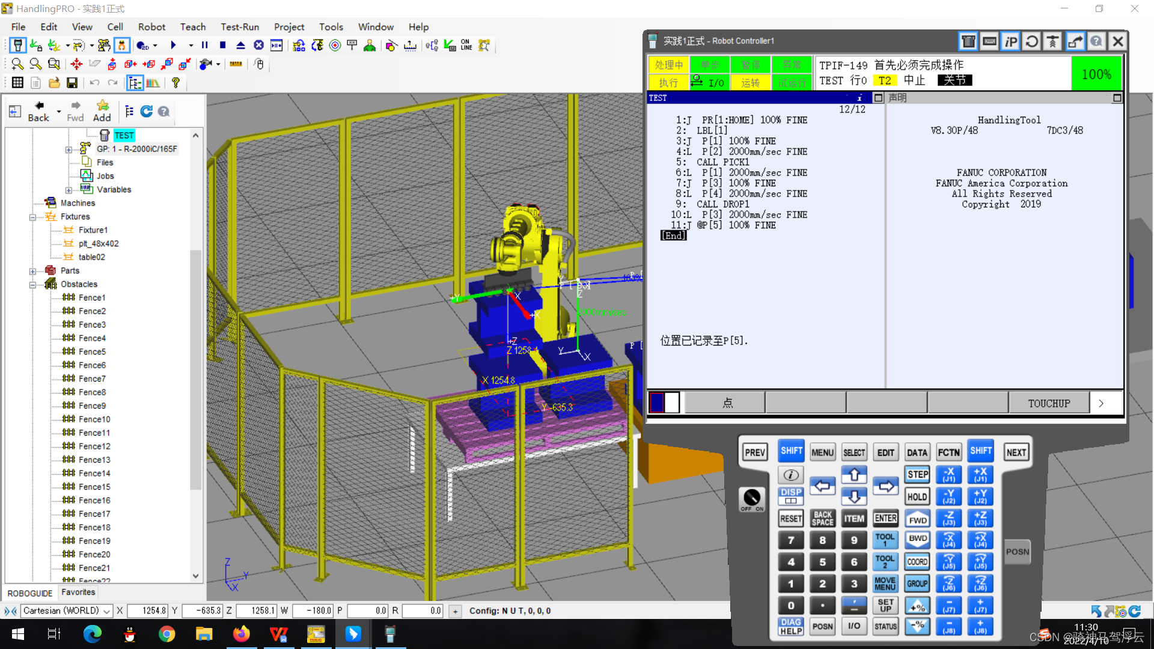Collapse the Fixtures tree node
This screenshot has height=649, width=1154.
32,217
